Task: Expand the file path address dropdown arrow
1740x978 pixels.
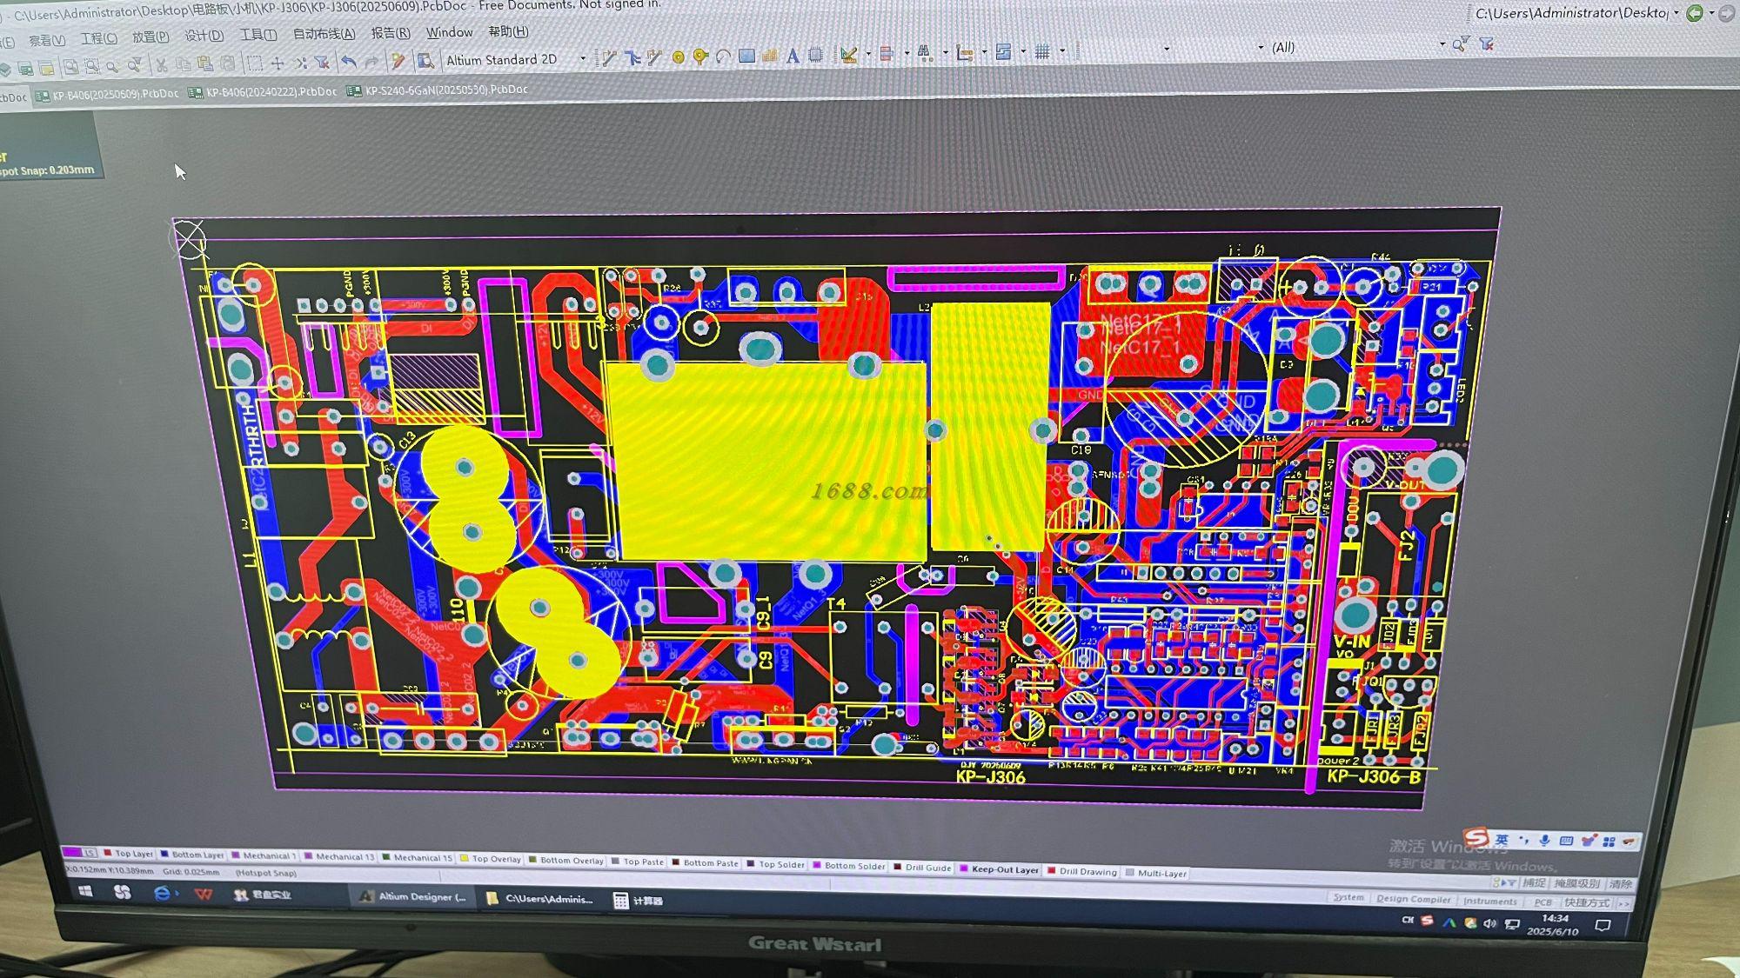Action: pyautogui.click(x=1676, y=13)
